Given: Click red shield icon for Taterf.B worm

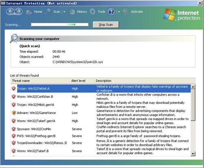Looking at the screenshot, I should 13,151.
